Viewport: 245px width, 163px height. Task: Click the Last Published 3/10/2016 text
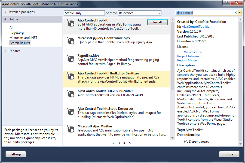coord(196,36)
